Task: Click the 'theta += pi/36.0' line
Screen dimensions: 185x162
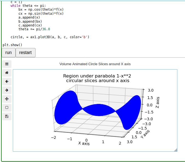Action: click(34, 29)
